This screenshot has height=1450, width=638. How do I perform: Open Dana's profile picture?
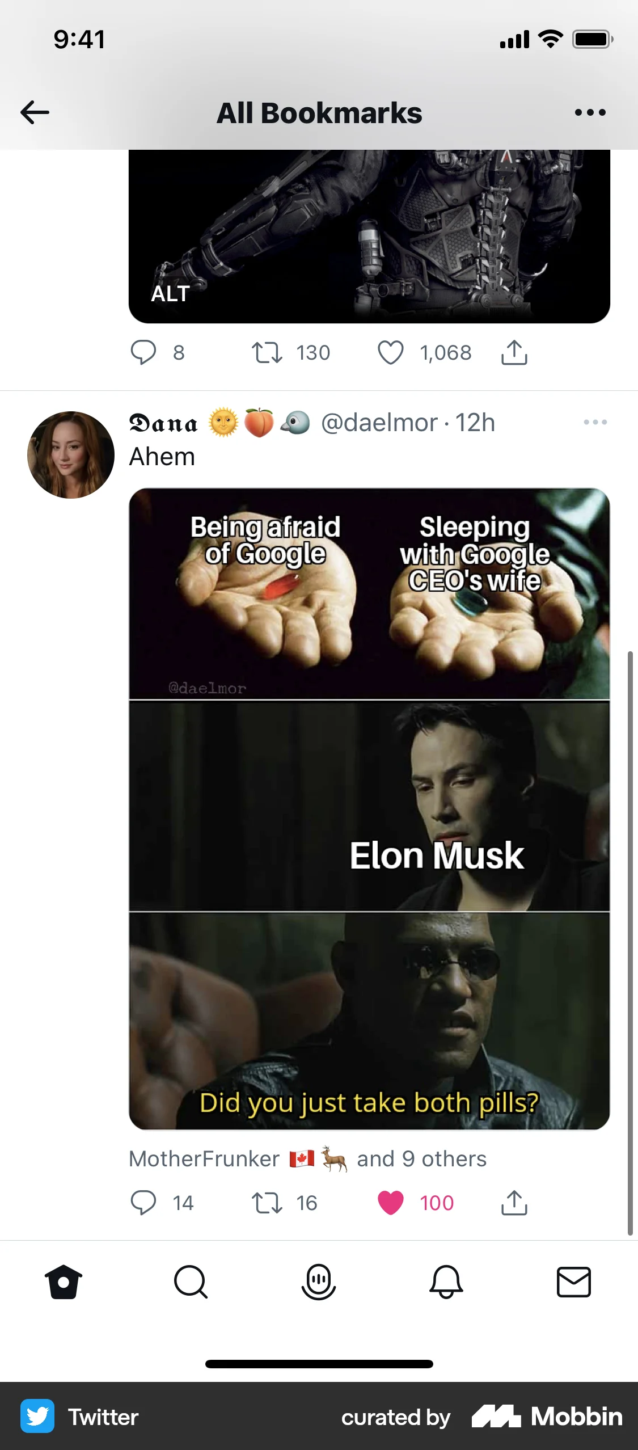71,455
